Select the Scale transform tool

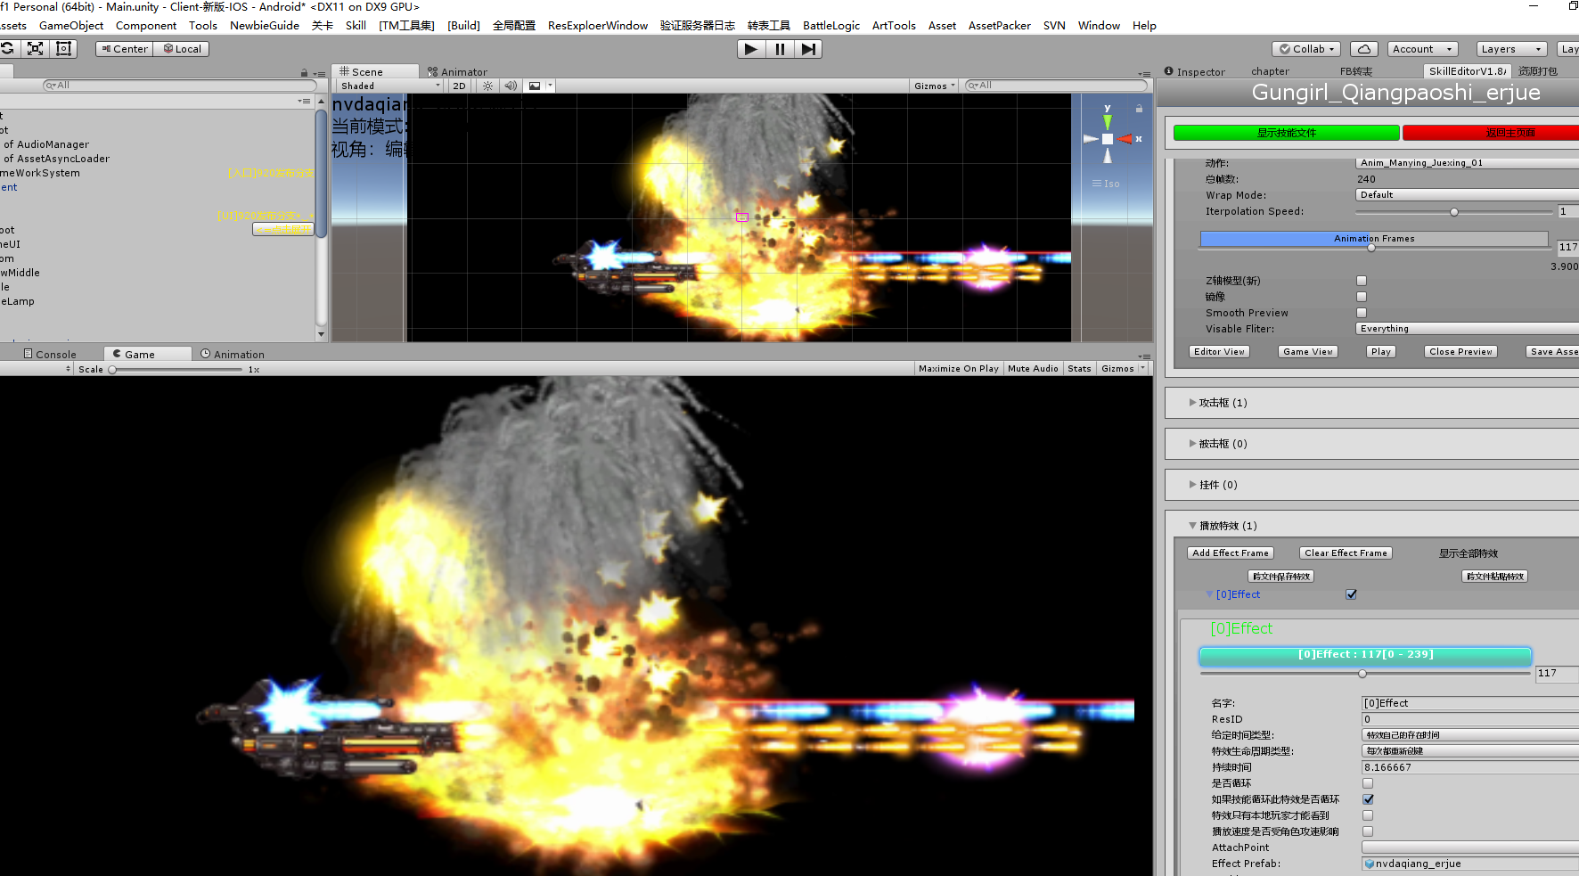[x=36, y=49]
